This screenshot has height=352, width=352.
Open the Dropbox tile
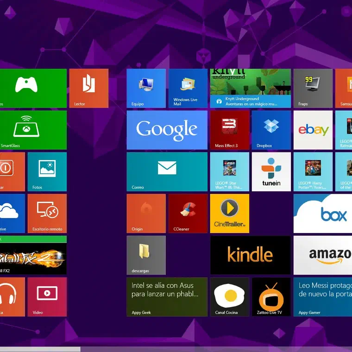[271, 130]
